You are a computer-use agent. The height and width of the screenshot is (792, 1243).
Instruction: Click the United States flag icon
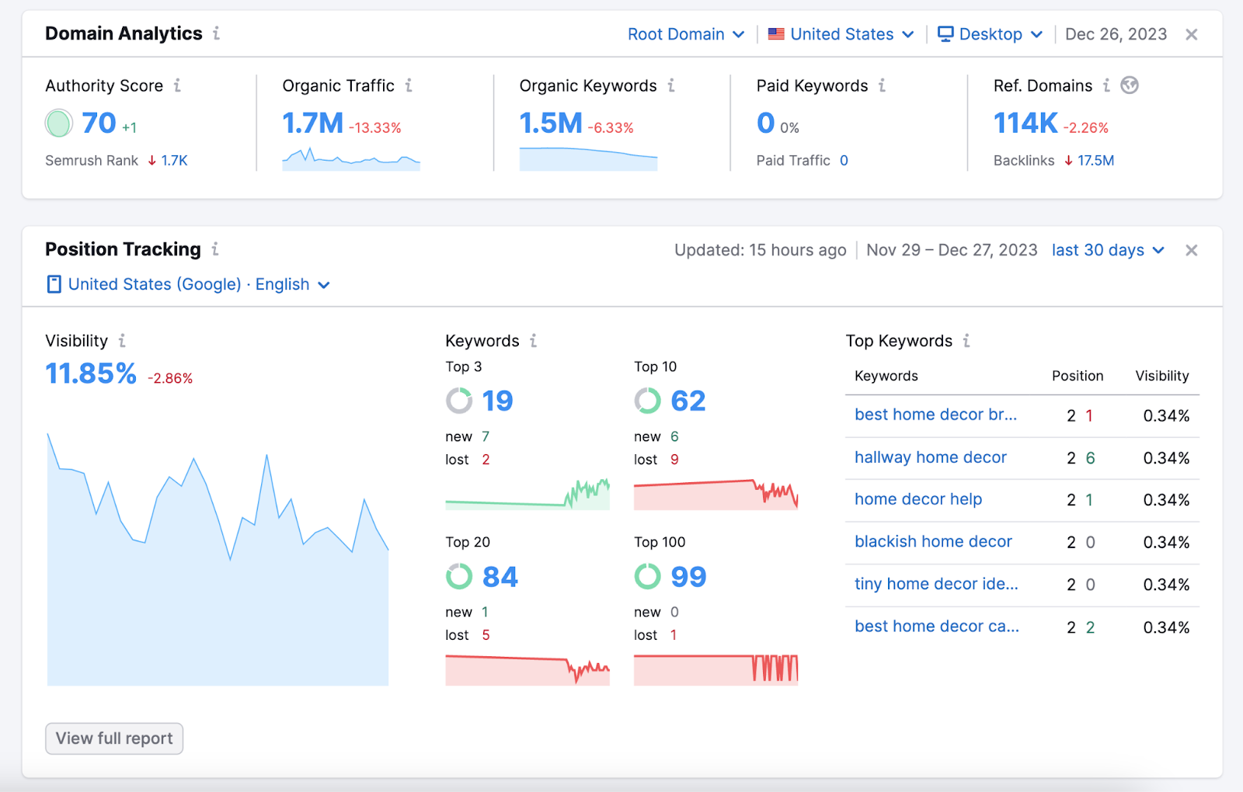tap(775, 33)
